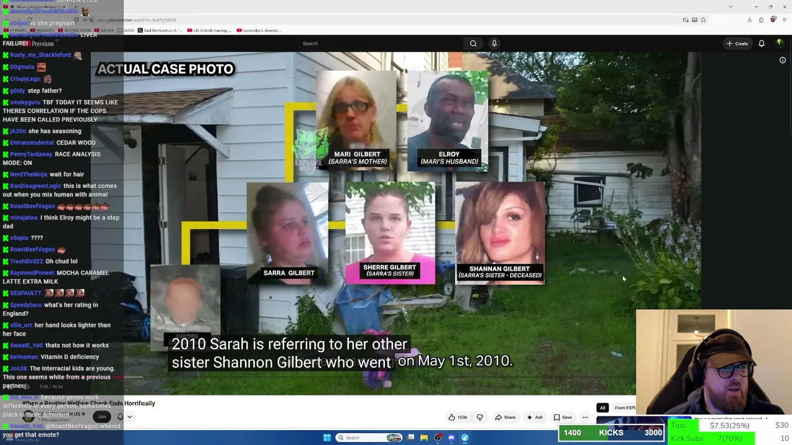This screenshot has height=445, width=792.
Task: Click chat username Speedytaco
Action: pyautogui.click(x=26, y=305)
